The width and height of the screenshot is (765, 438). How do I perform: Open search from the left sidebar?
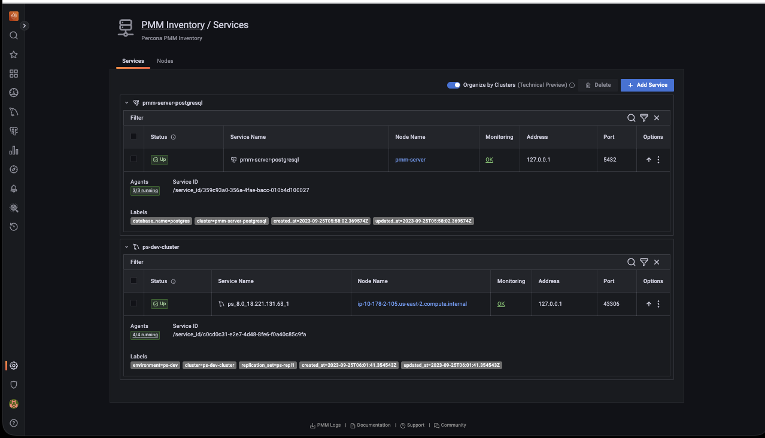tap(14, 35)
